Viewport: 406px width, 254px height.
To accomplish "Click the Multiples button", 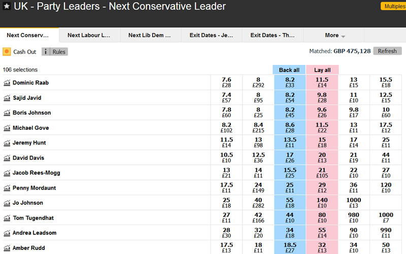I will (393, 6).
